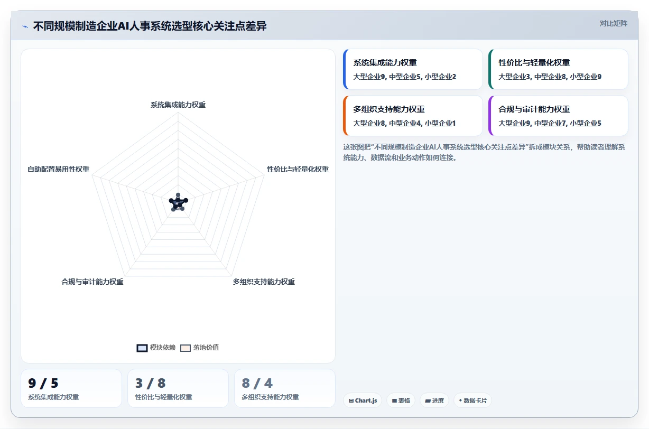This screenshot has width=649, height=429.
Task: Click text 大型企业8, 中型企业4, 小型企业1
Action: 405,123
